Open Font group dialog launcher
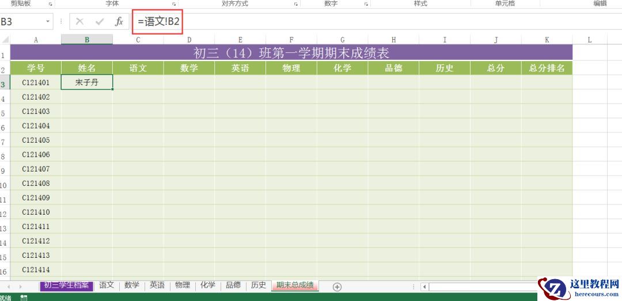 (174, 4)
